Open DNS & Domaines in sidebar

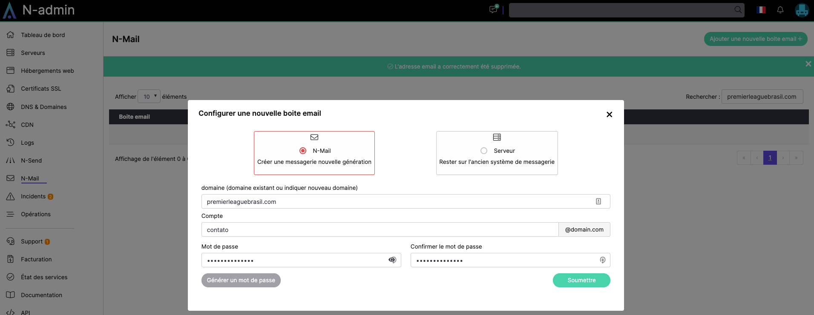click(x=43, y=107)
